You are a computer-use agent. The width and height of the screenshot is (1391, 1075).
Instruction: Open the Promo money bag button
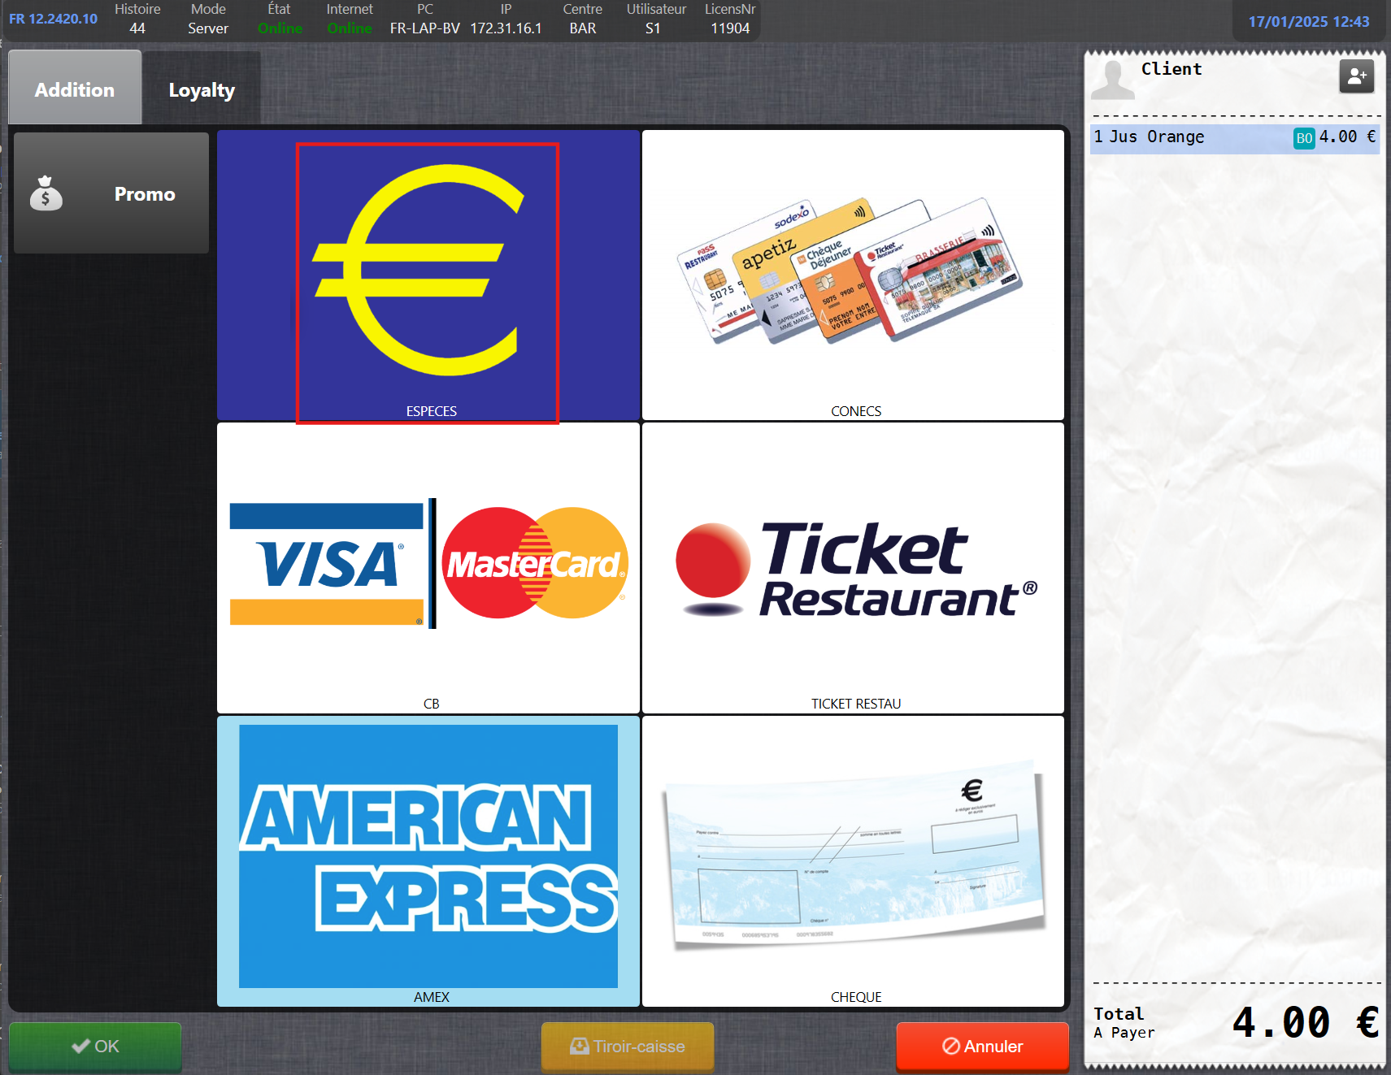click(x=111, y=193)
